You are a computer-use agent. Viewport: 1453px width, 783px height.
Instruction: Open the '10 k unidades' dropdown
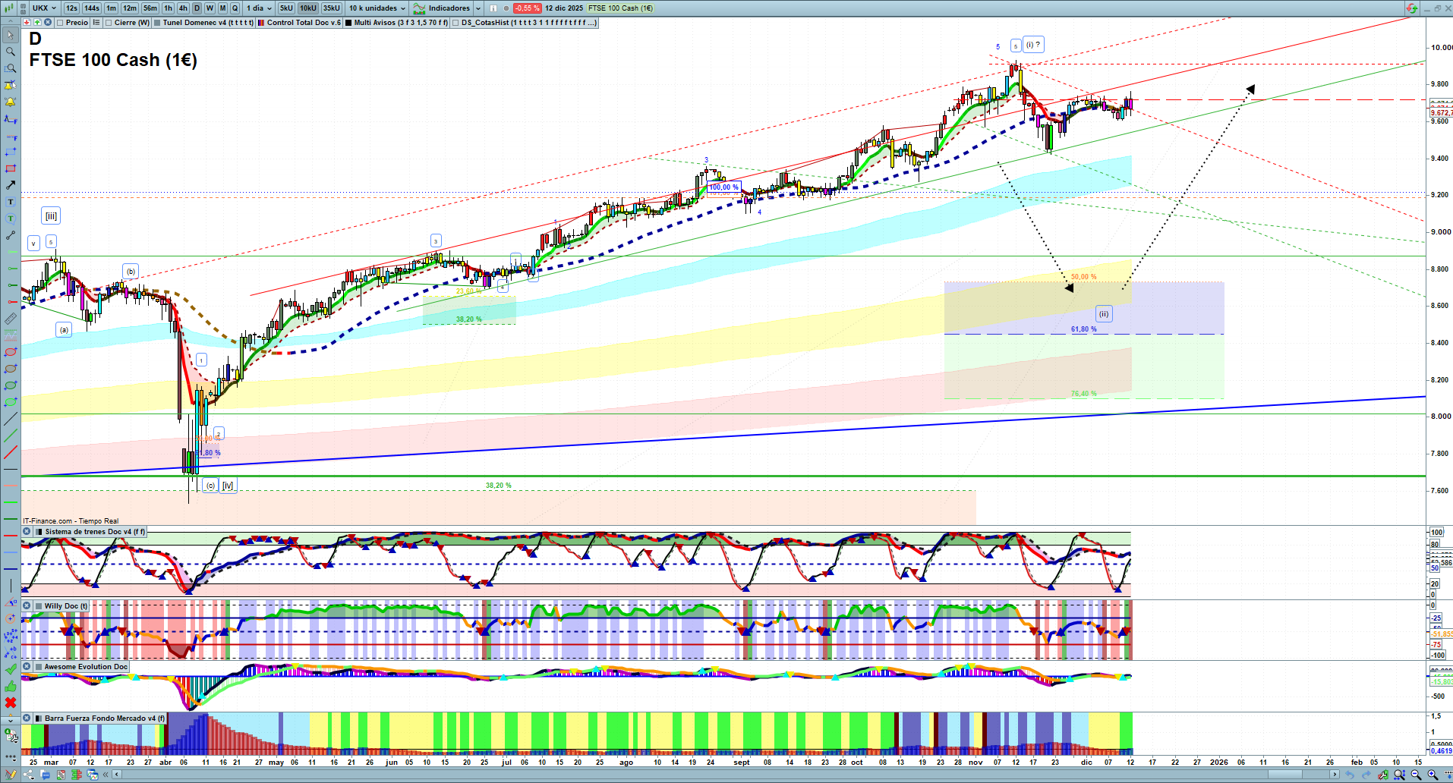click(377, 8)
